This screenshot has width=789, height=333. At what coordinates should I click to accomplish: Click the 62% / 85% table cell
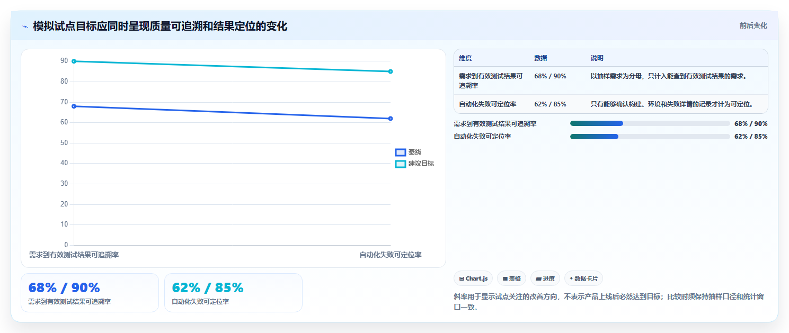(x=550, y=104)
